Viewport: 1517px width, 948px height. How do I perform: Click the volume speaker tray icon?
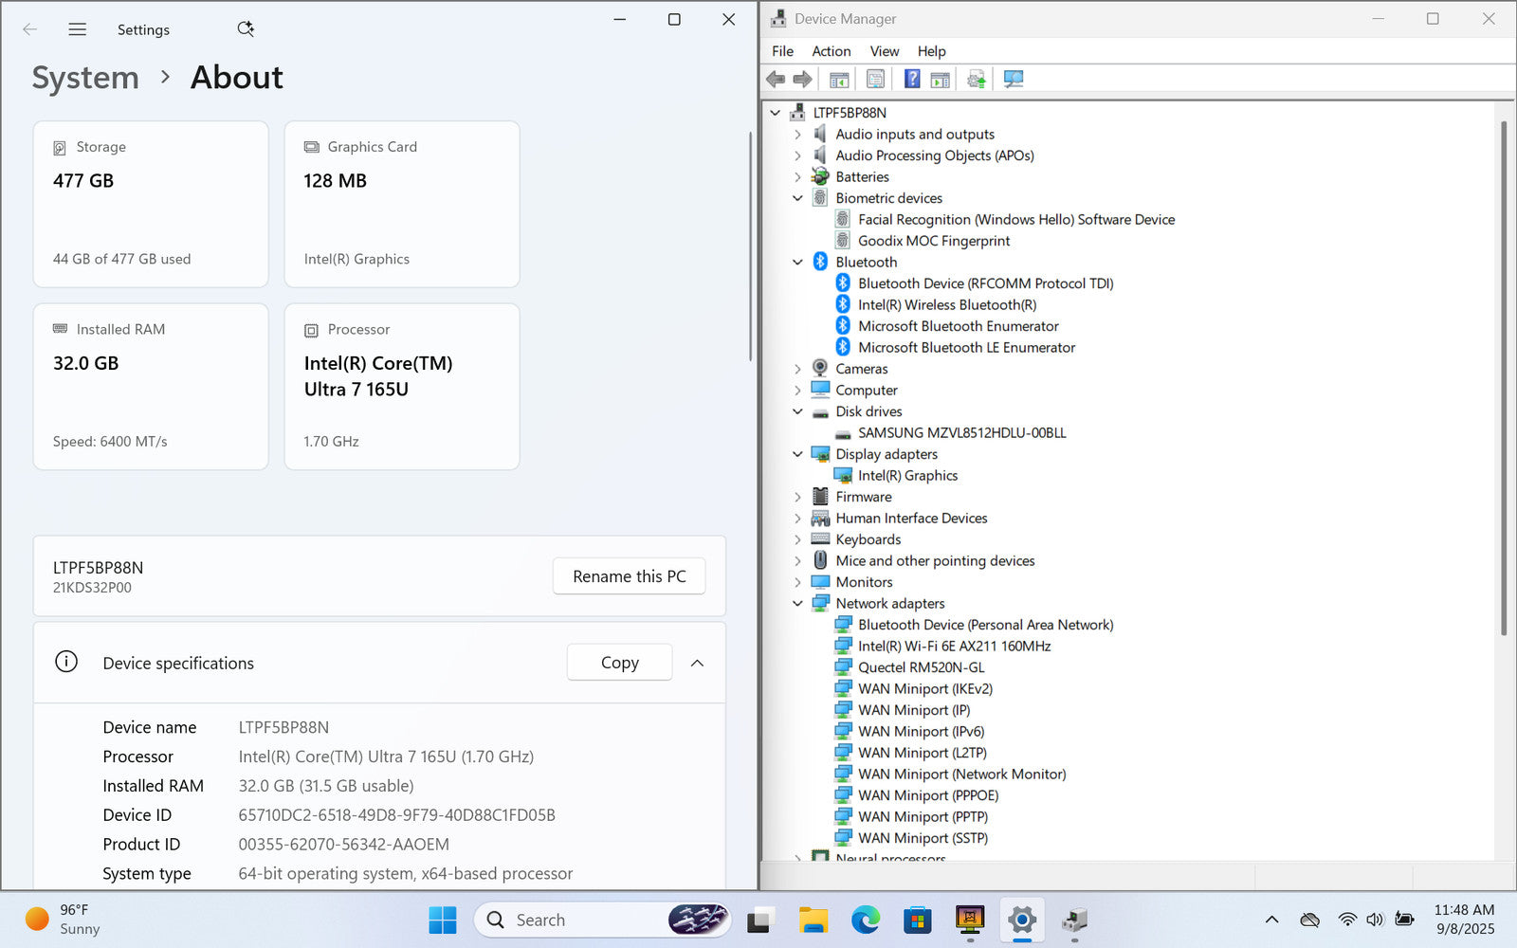point(1375,920)
